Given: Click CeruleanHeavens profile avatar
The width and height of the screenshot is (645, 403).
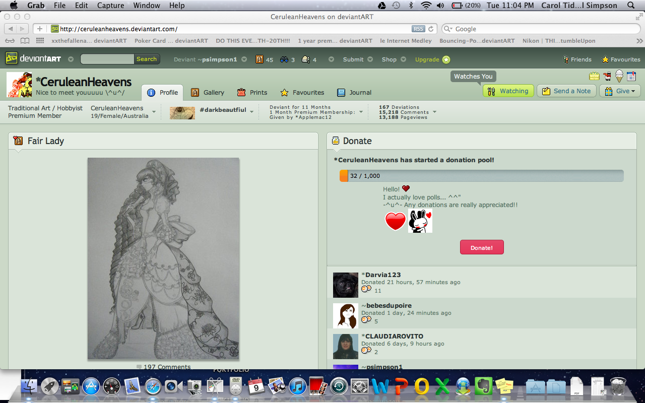Looking at the screenshot, I should [x=19, y=85].
